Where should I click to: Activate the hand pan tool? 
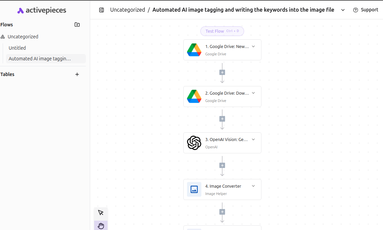point(101,226)
